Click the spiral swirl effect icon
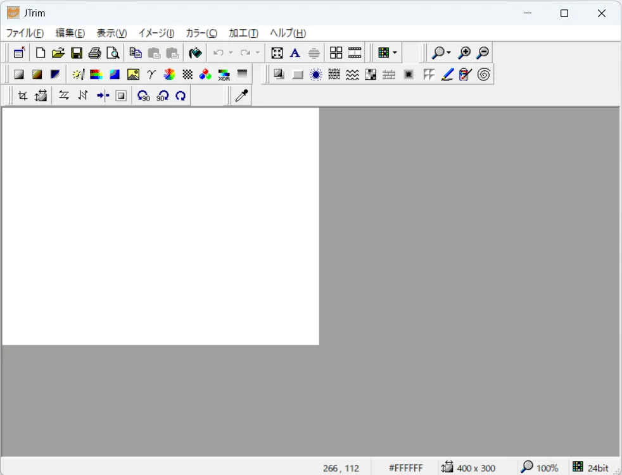This screenshot has width=622, height=475. click(484, 75)
